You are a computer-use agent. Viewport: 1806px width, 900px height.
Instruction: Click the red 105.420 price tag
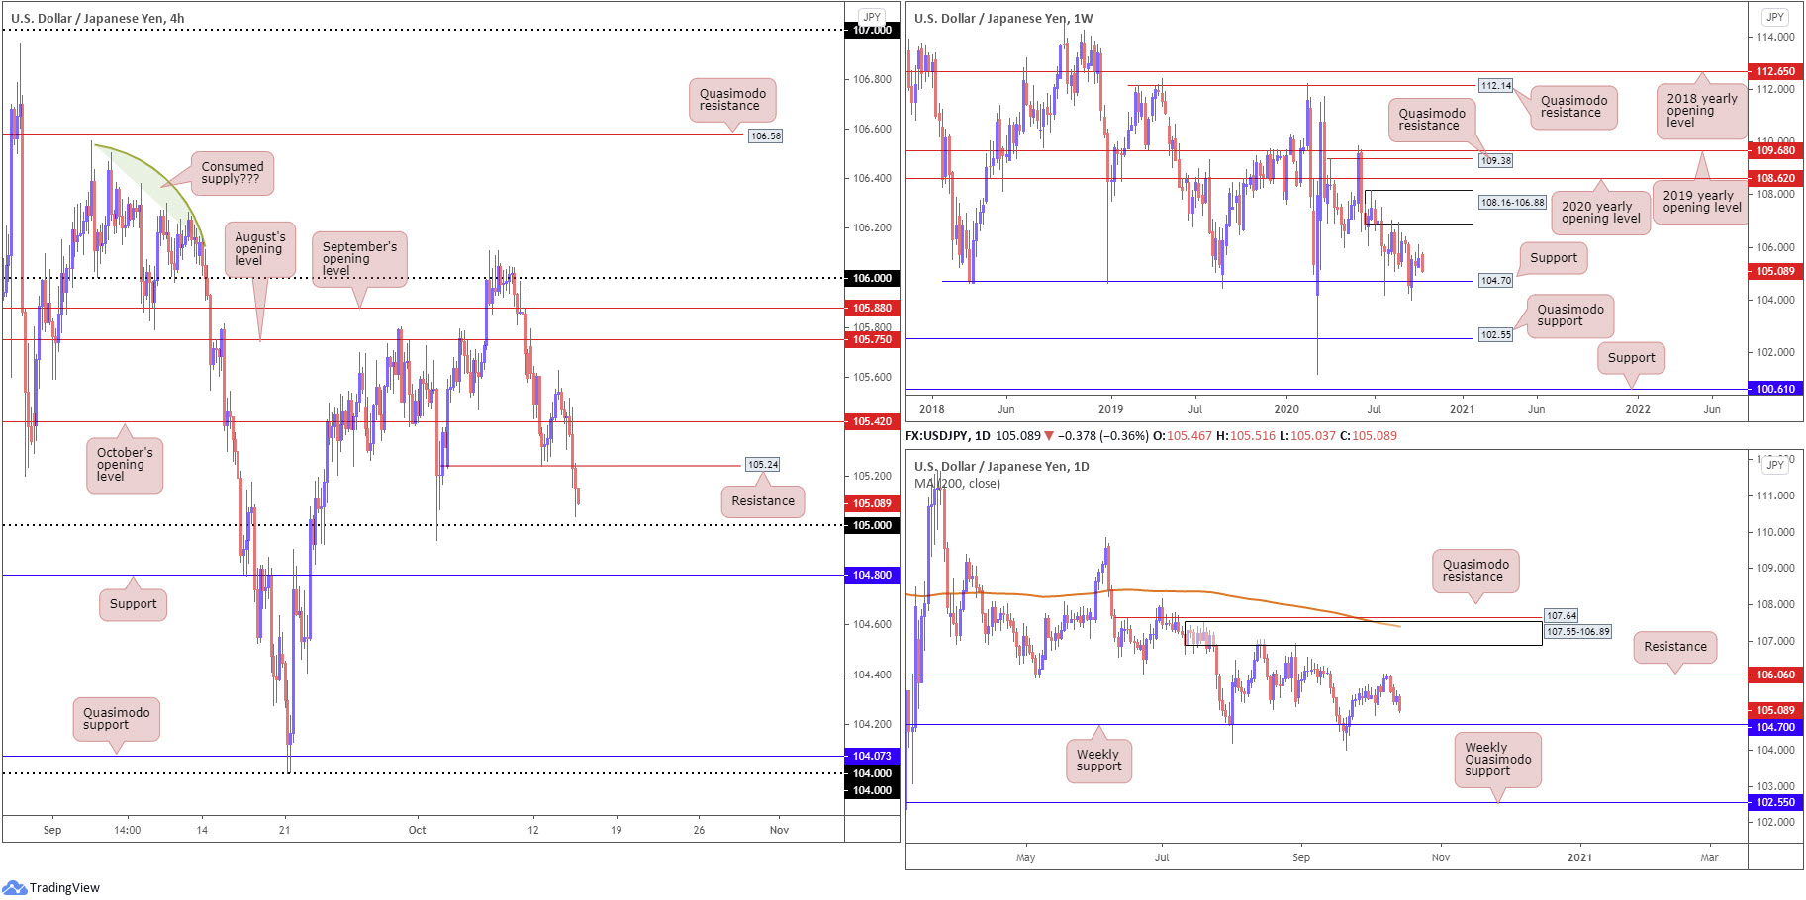pos(872,421)
